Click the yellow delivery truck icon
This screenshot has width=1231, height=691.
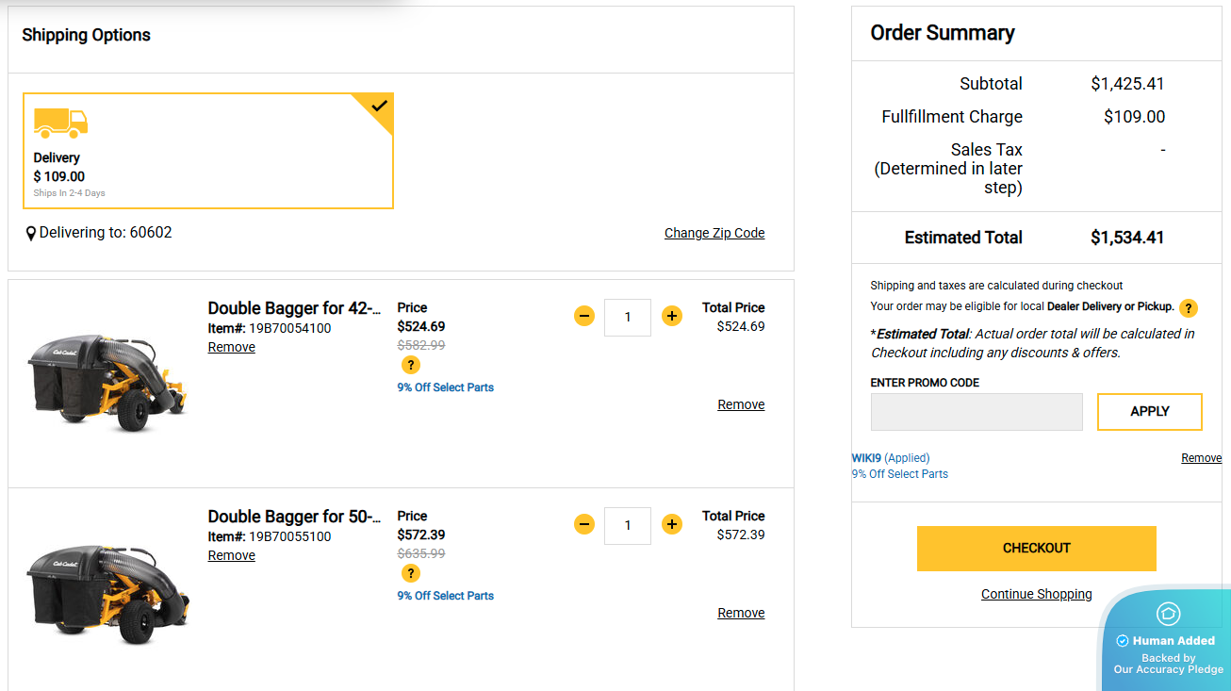coord(60,123)
